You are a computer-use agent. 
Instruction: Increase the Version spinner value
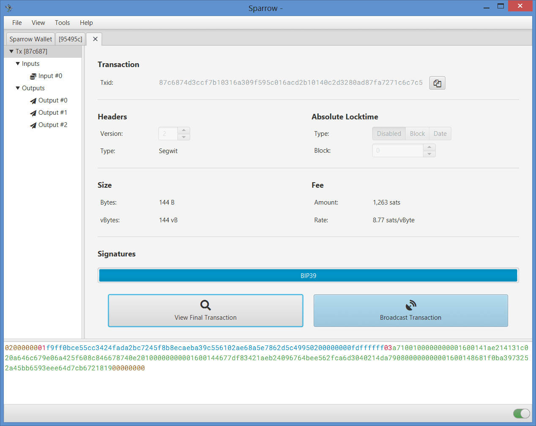click(184, 130)
